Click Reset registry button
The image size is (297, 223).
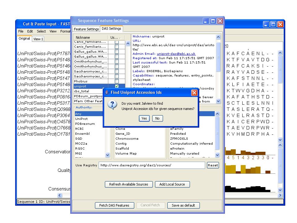tap(213, 165)
